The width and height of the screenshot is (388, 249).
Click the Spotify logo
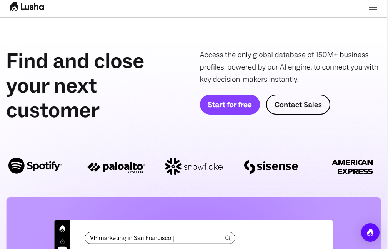click(x=35, y=166)
